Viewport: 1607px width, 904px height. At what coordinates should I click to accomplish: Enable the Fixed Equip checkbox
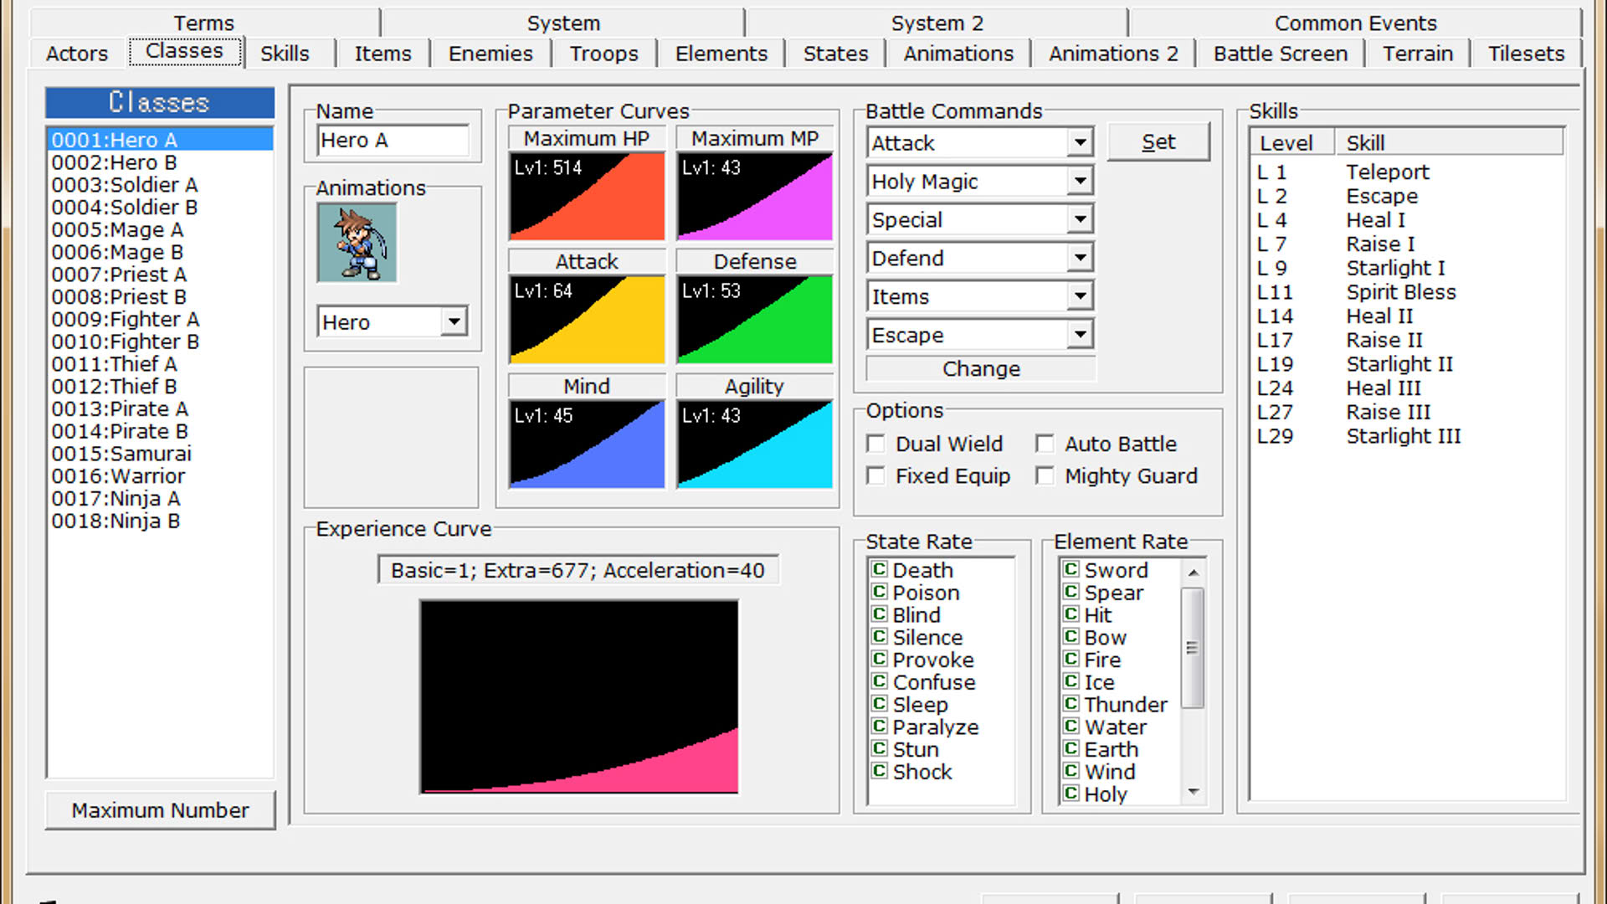pos(876,475)
